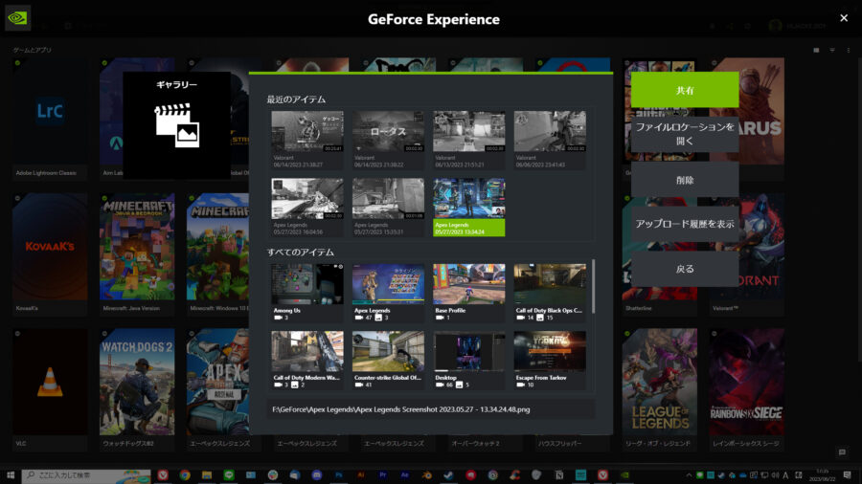Select Apex Legends clip 05/27/2023 15:35
Image resolution: width=862 pixels, height=484 pixels.
pos(388,207)
